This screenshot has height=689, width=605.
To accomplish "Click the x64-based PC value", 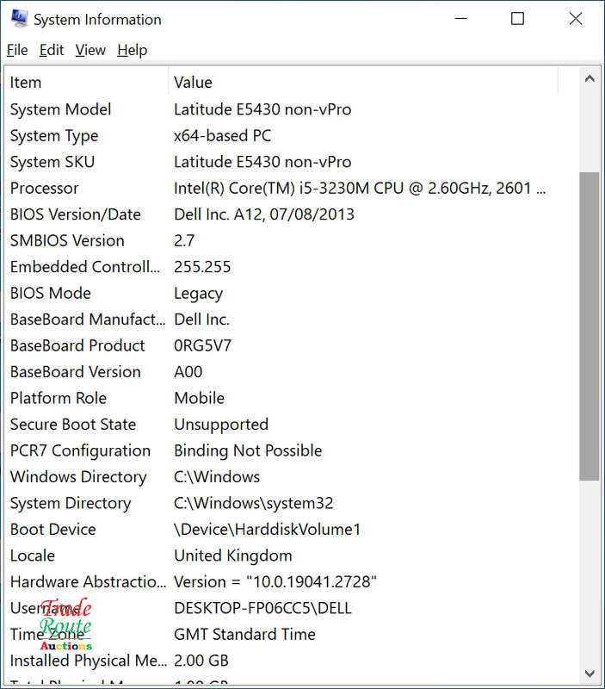I will pos(223,136).
